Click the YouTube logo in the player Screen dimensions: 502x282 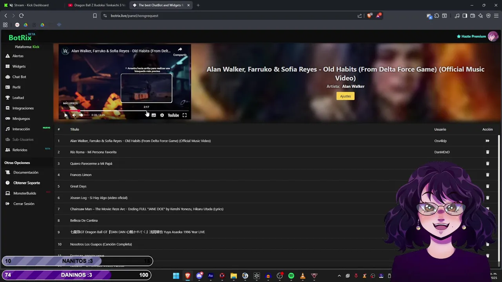173,115
